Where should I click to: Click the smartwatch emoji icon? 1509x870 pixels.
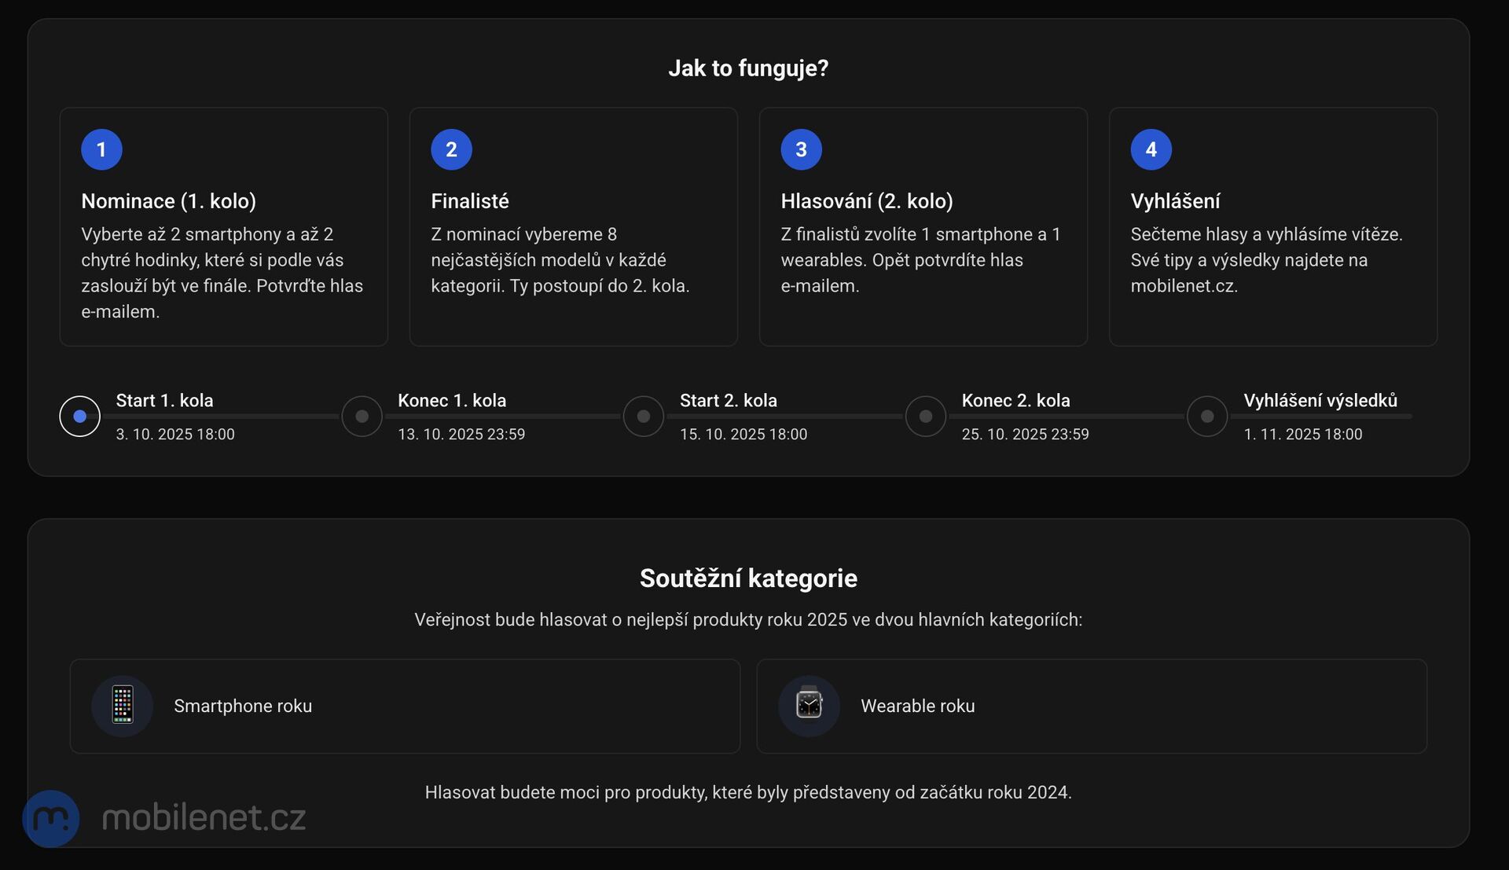coord(809,705)
